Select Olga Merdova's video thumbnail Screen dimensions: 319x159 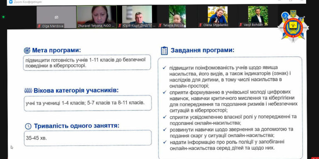(56, 17)
